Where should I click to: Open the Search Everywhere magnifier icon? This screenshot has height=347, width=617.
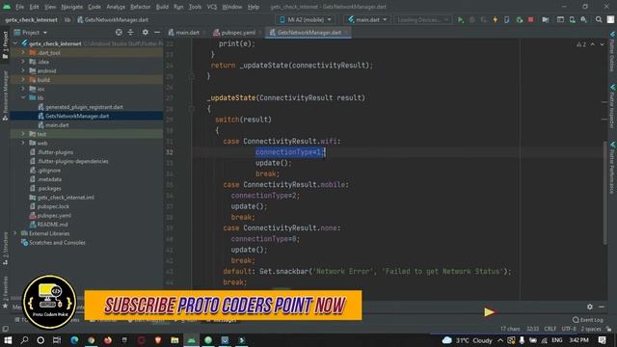pos(599,19)
